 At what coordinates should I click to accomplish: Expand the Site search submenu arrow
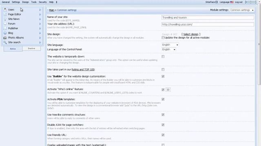pyautogui.click(x=40, y=42)
